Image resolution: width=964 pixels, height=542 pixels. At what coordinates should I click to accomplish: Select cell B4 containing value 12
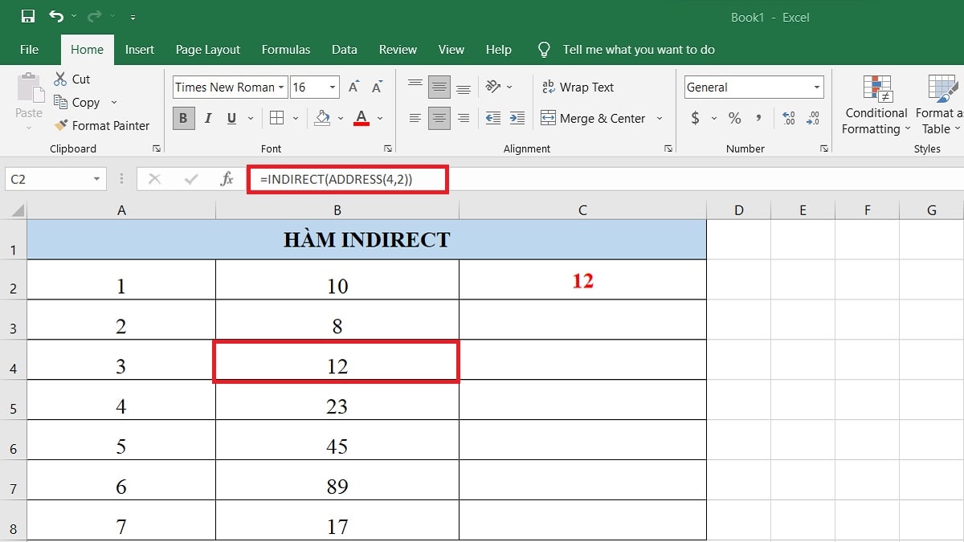337,363
